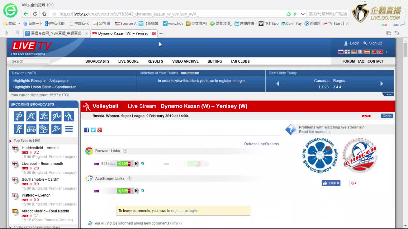
Task: Select the football sport filter icon
Action: coord(19,116)
